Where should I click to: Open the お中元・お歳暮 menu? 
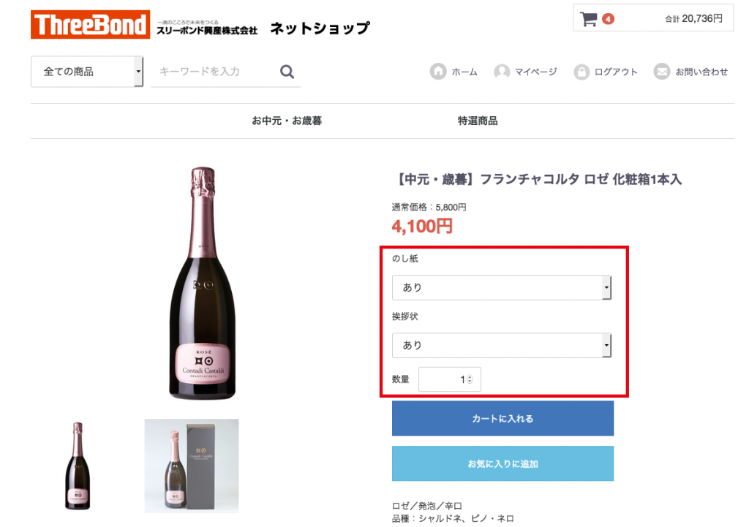point(287,121)
